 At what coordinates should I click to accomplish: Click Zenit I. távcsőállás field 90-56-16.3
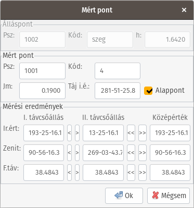coord(44,153)
